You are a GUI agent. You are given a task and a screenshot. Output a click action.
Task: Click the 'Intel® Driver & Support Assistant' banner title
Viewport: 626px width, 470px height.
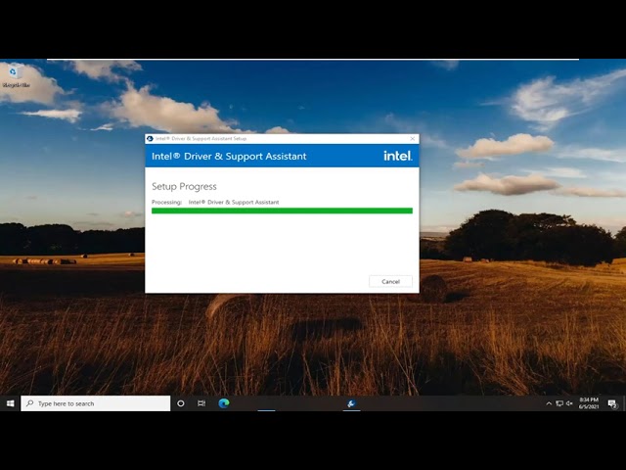(229, 157)
